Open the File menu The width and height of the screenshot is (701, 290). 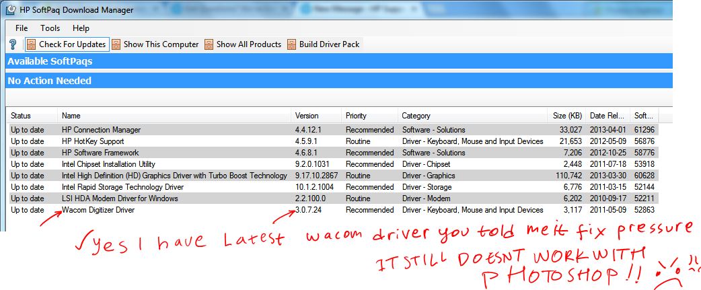click(22, 28)
